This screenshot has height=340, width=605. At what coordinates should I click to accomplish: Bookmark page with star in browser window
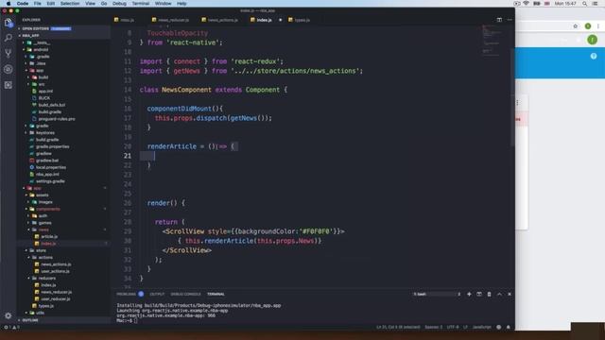click(x=576, y=26)
